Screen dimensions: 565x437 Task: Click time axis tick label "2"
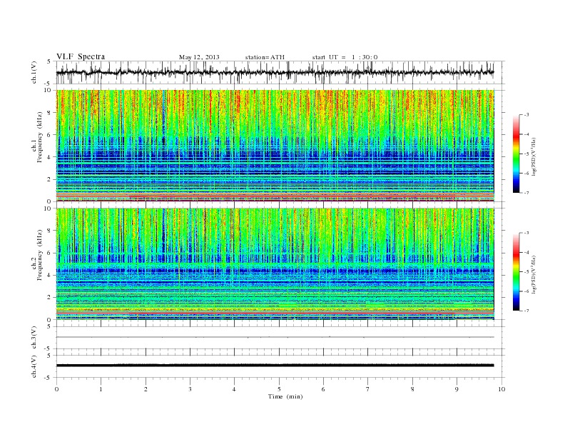coord(146,389)
